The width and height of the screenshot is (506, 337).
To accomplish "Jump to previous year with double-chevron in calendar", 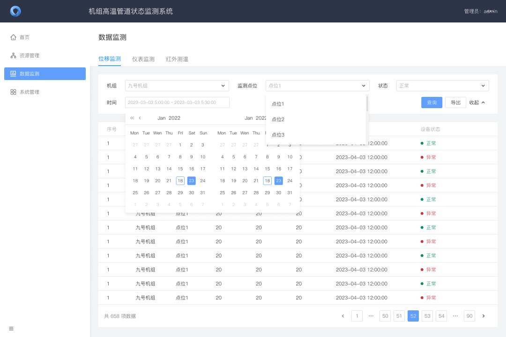I will point(132,117).
